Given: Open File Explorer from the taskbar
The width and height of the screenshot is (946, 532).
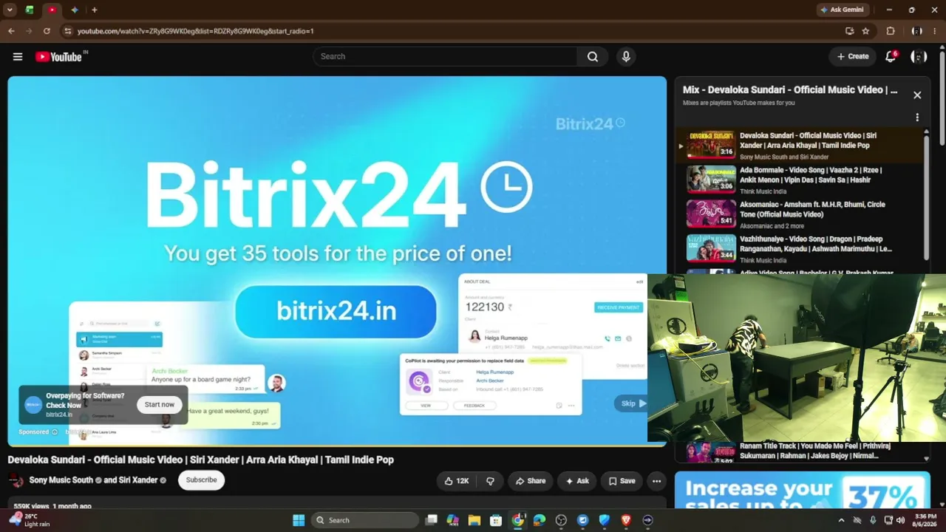Looking at the screenshot, I should click(474, 520).
